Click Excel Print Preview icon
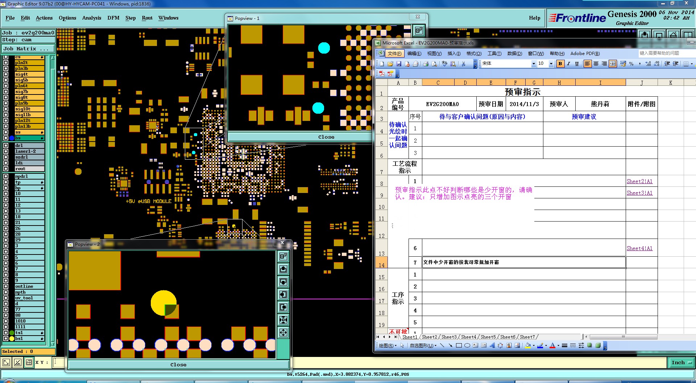This screenshot has width=696, height=383. [x=434, y=64]
